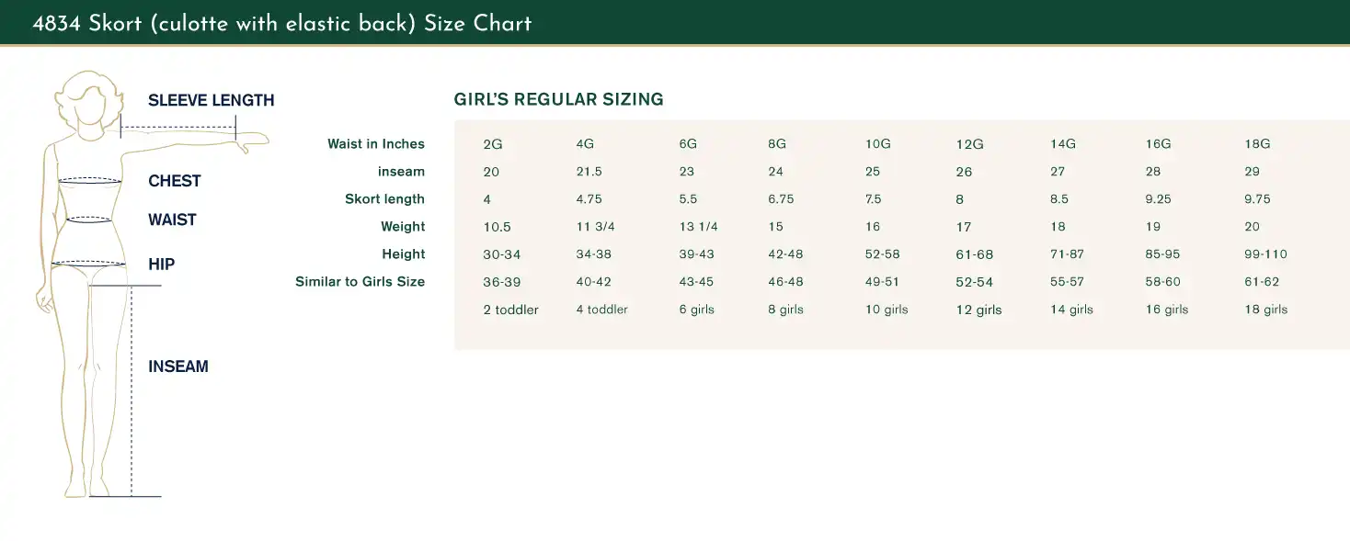This screenshot has height=541, width=1350.
Task: Click the Waist in Inches row label
Action: tap(375, 144)
